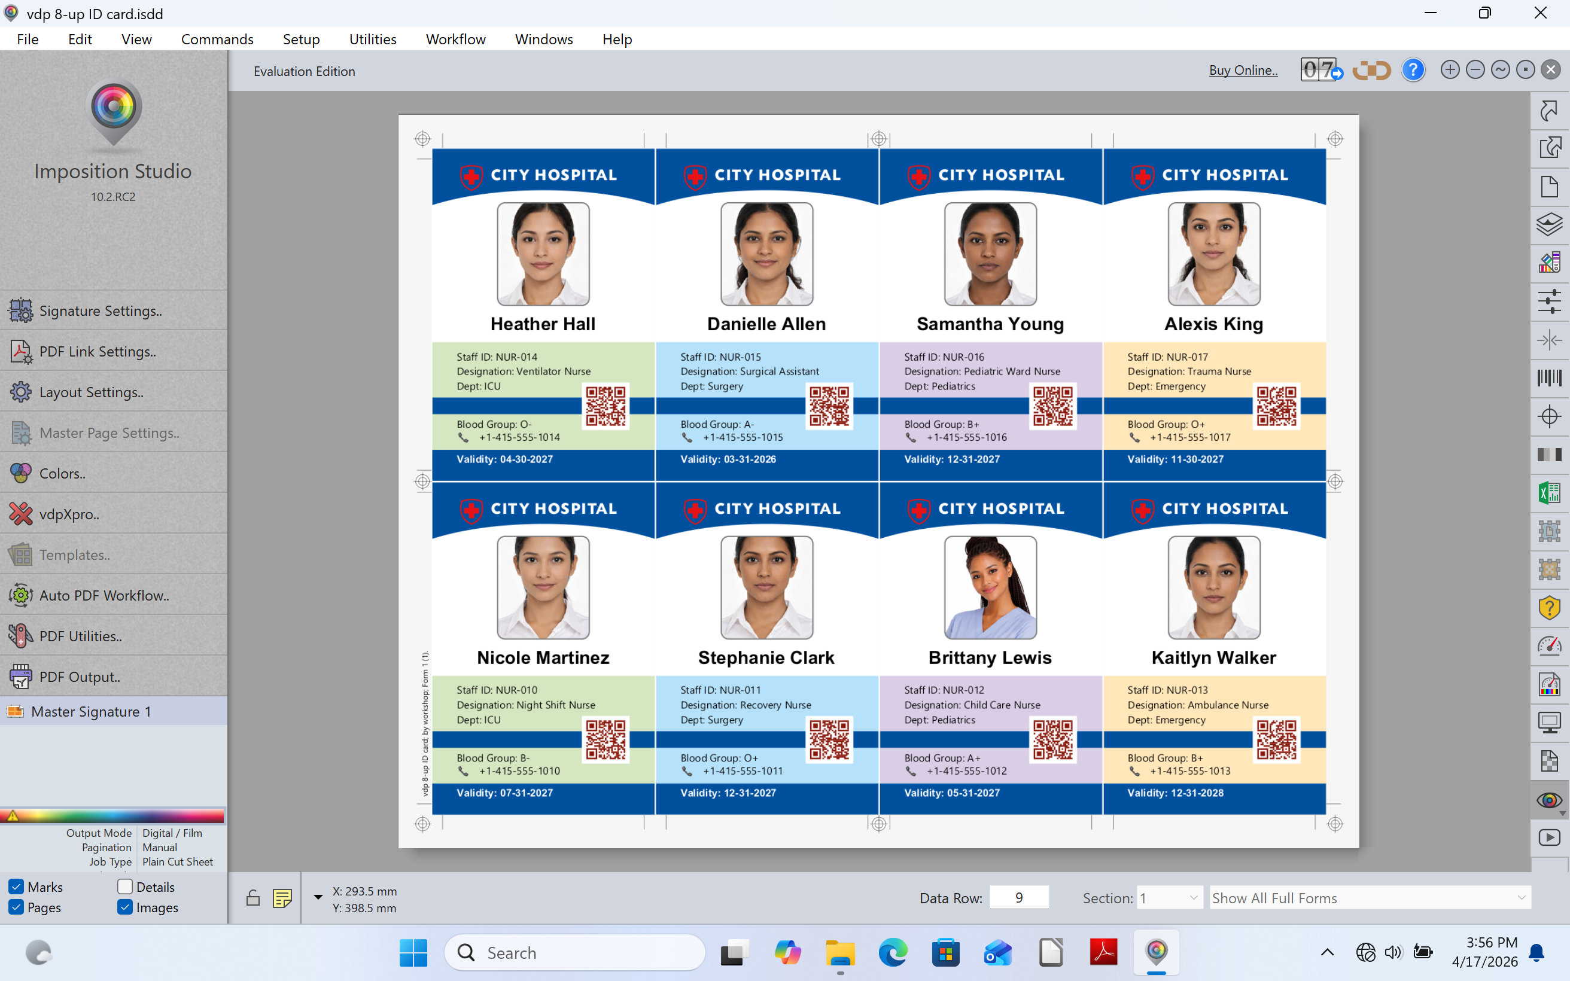Click the Buy Online link

1243,70
